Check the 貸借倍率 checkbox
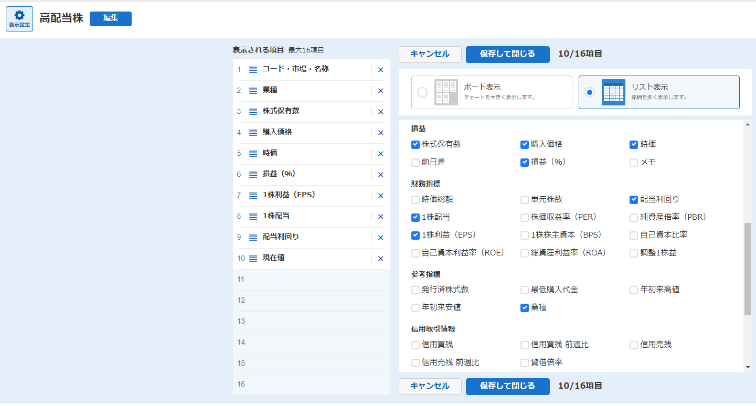Viewport: 756px width, 406px height. pos(525,363)
